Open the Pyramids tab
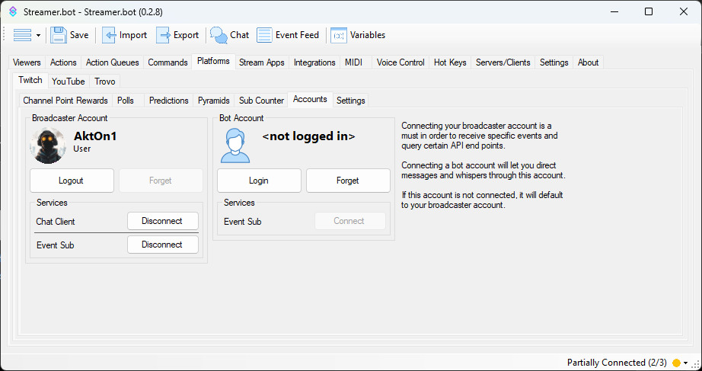Viewport: 702px width, 371px height. (213, 101)
